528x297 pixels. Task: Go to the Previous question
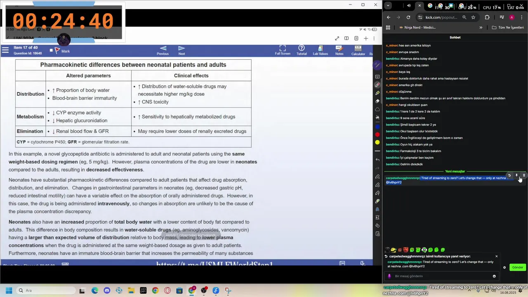click(x=163, y=50)
